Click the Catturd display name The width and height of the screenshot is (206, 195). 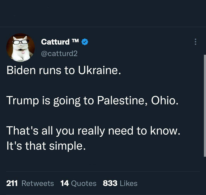click(55, 42)
